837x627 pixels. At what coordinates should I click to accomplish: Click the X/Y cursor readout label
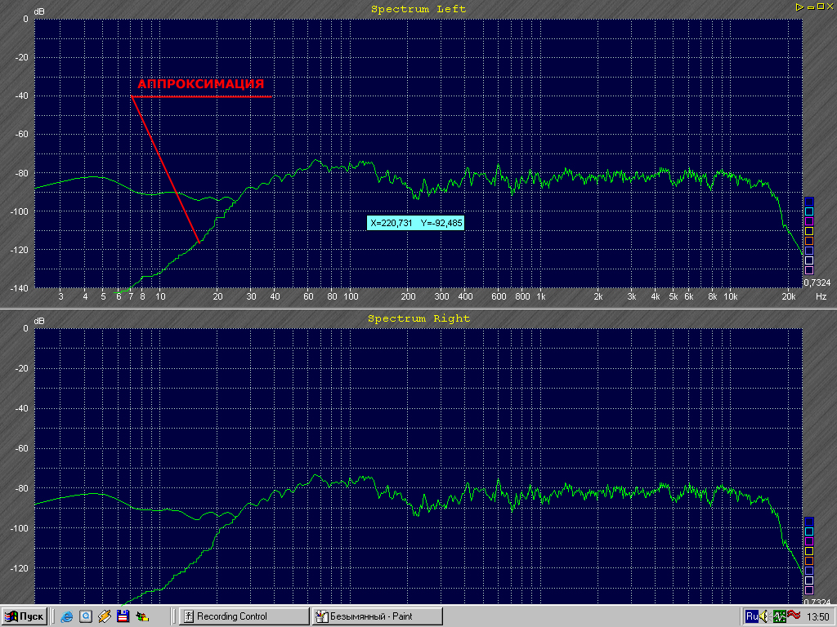tap(416, 222)
